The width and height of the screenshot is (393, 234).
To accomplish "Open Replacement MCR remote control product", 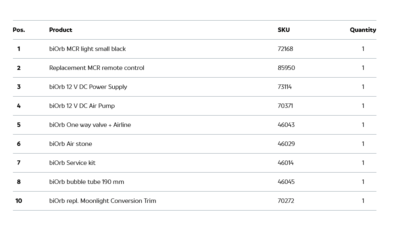I will coord(97,68).
